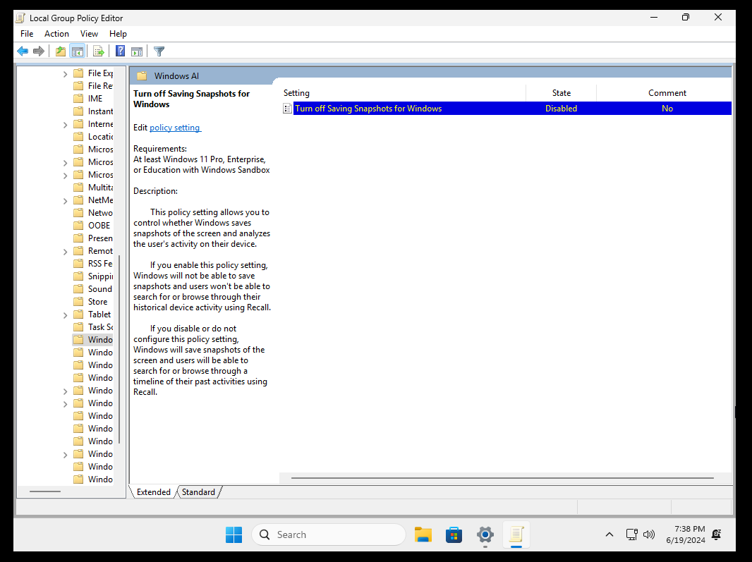Open the View menu
Image resolution: width=752 pixels, height=562 pixels.
tap(89, 34)
